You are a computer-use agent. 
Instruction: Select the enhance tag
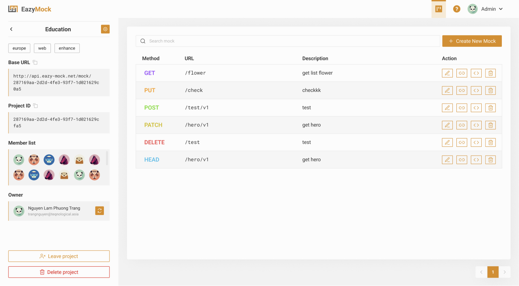67,48
